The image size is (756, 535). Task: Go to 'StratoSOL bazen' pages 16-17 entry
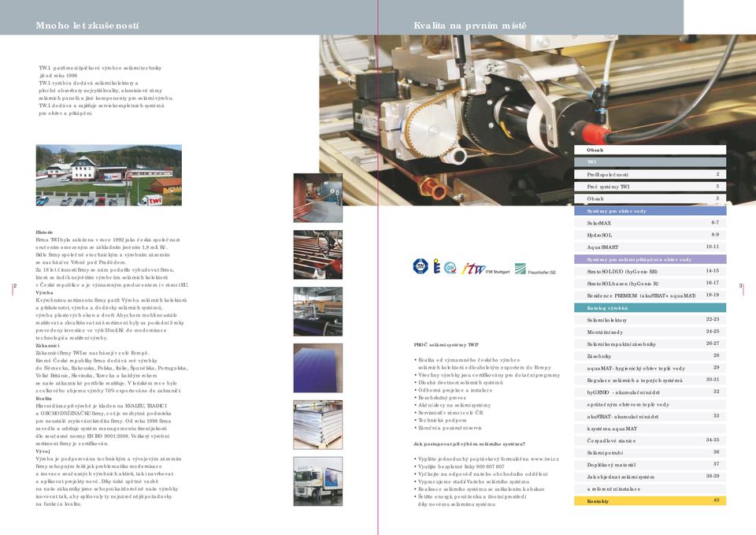(x=650, y=283)
